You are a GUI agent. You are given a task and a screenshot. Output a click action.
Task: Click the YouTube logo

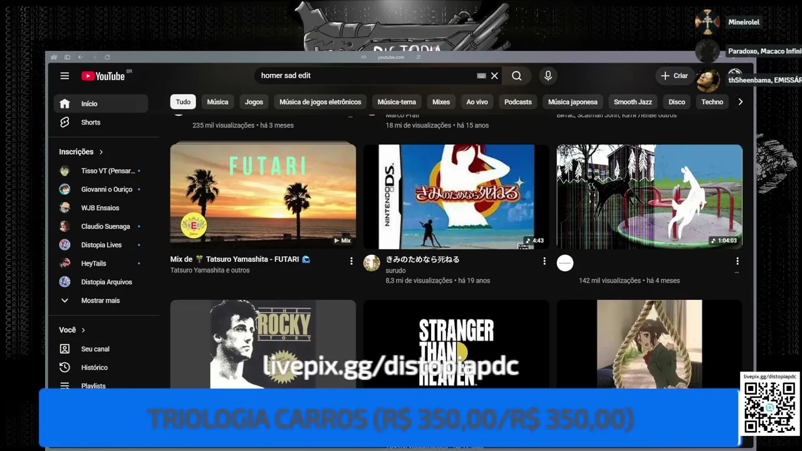(x=103, y=76)
